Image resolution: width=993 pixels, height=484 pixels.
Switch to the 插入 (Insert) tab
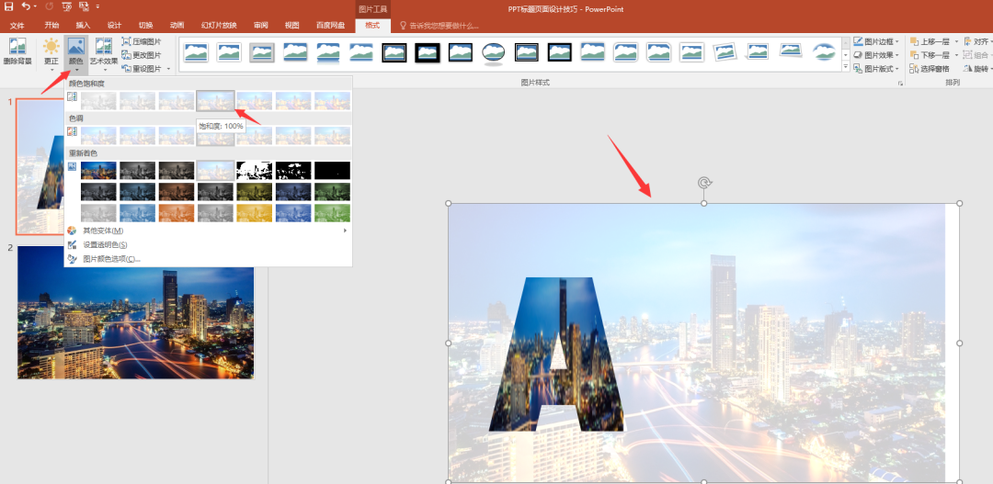tap(83, 25)
